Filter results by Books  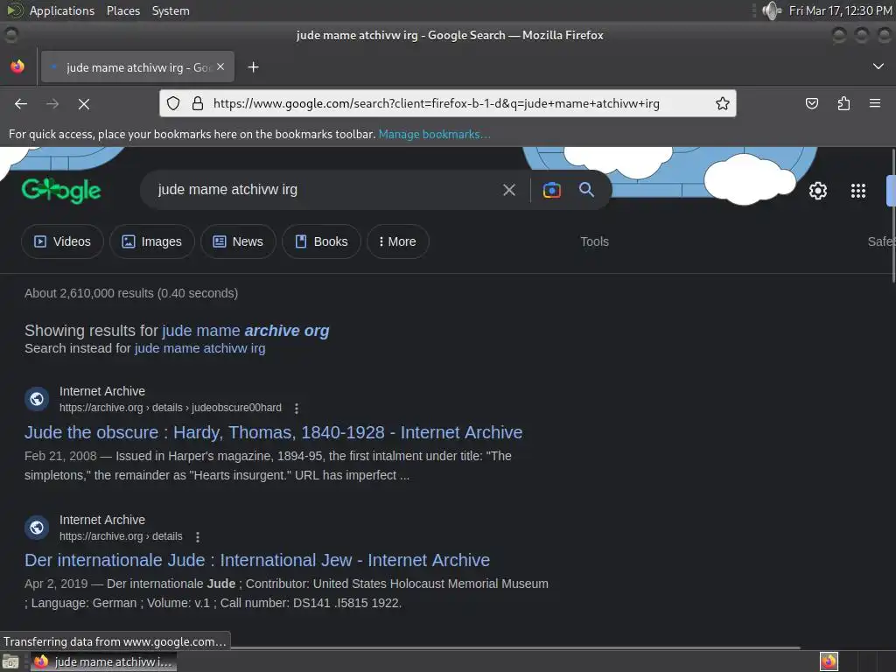(321, 241)
